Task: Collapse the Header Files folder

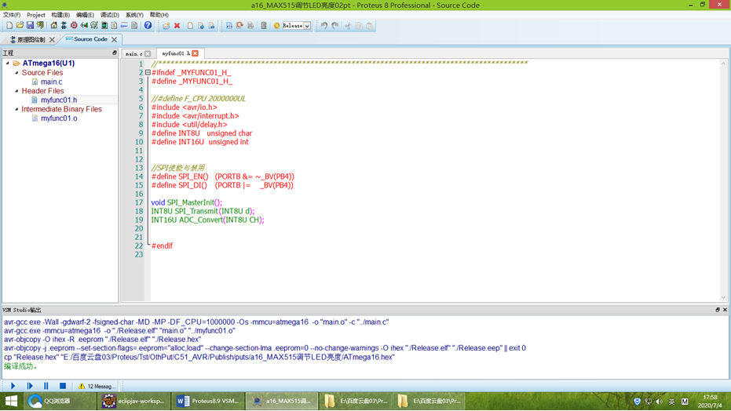Action: click(16, 91)
